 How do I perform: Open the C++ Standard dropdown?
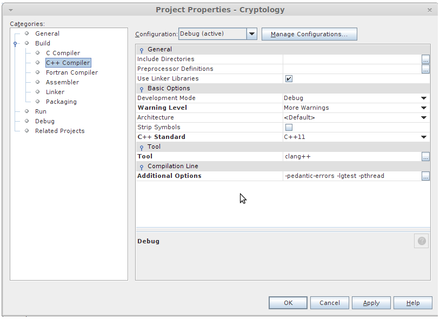tap(424, 137)
